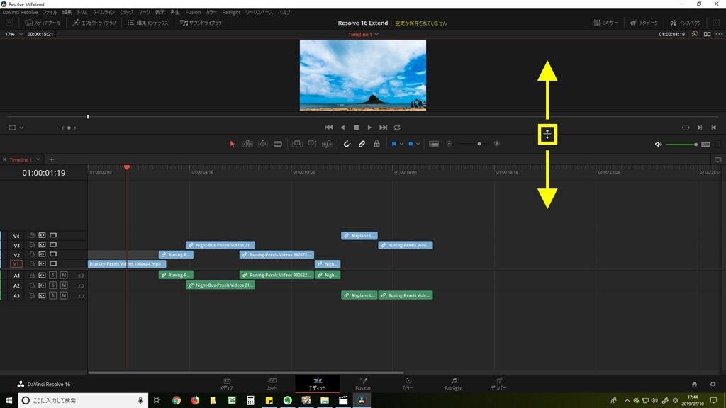Open the Timeline 1 viewer name dropdown
This screenshot has height=408, width=726.
[364, 34]
